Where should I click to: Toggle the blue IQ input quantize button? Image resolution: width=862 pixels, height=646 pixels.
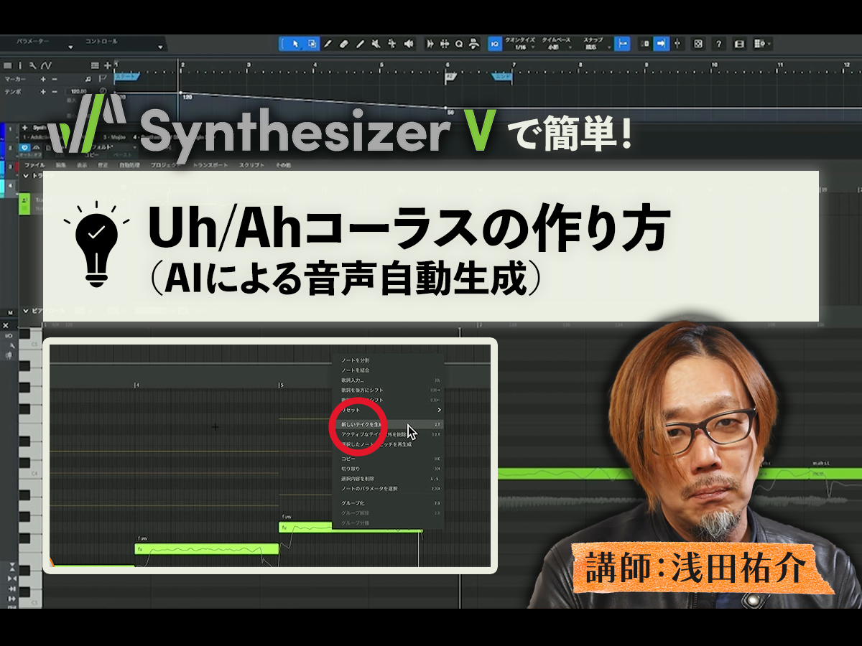tap(494, 44)
